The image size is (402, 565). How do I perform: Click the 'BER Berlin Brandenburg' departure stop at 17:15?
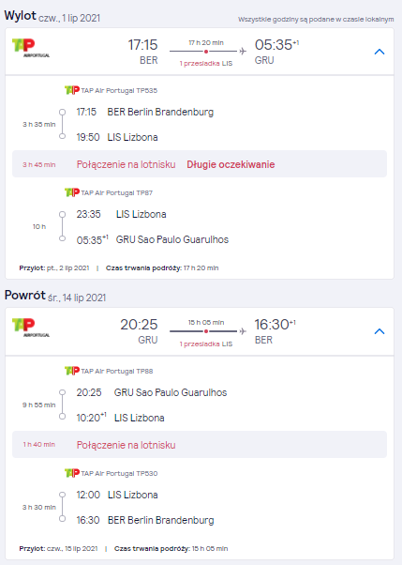(x=160, y=112)
